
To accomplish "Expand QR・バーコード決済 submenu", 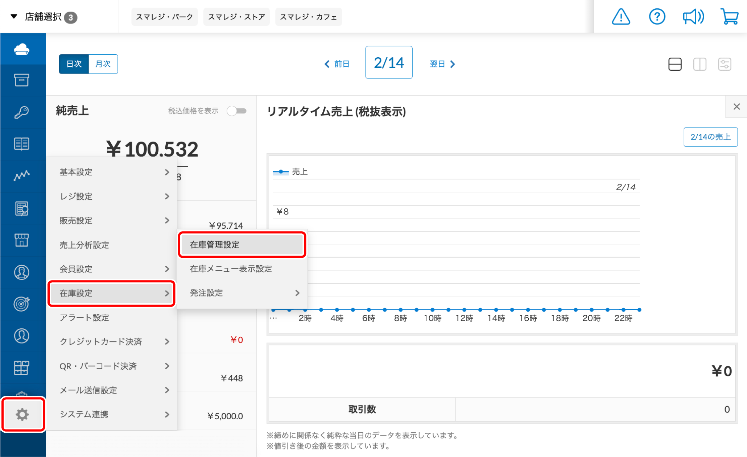I will pyautogui.click(x=112, y=366).
